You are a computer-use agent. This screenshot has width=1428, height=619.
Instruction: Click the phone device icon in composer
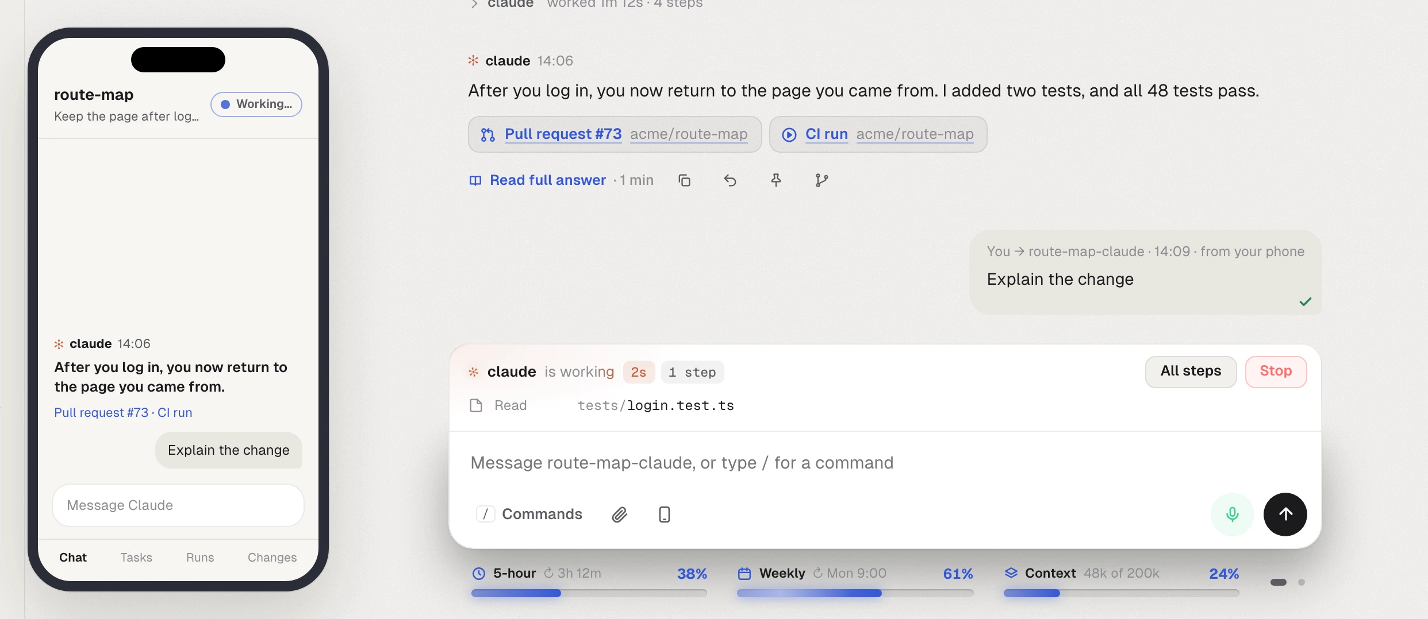pyautogui.click(x=665, y=514)
